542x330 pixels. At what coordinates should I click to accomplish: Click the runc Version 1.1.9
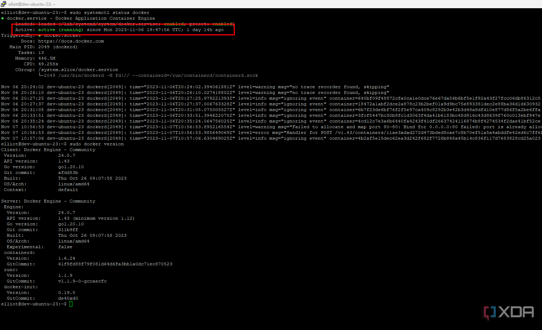click(x=65, y=275)
